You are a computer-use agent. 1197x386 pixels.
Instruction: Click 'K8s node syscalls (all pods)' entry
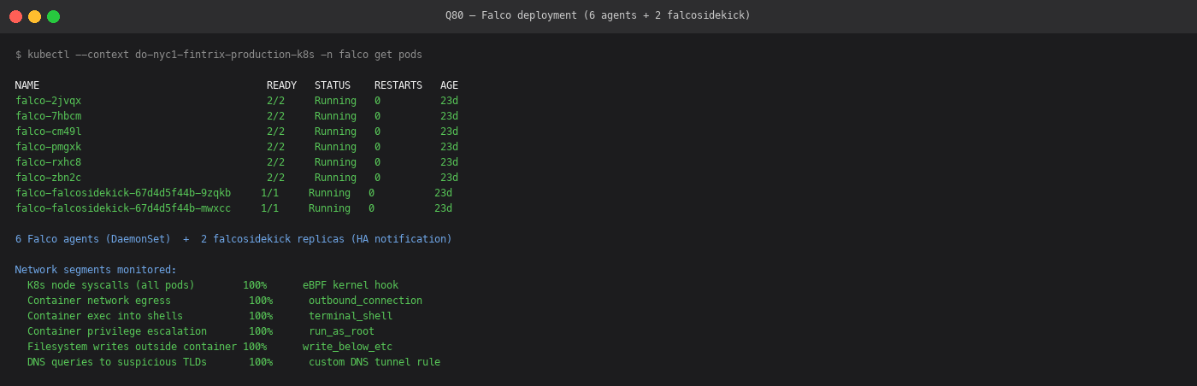coord(111,285)
